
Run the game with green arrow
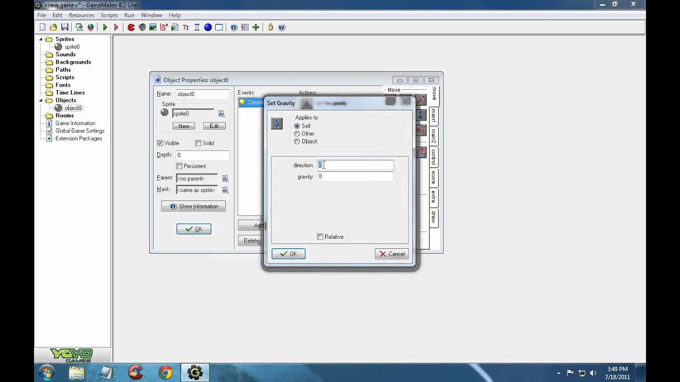coord(105,27)
